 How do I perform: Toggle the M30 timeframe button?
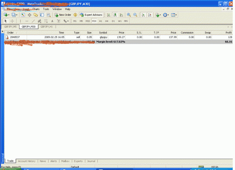click(x=94, y=21)
